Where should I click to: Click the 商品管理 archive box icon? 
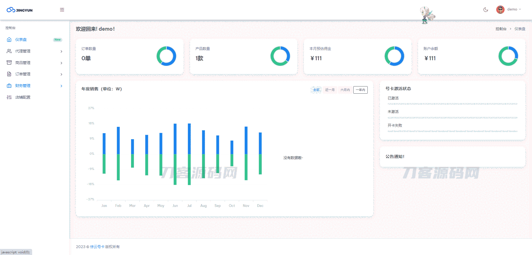point(9,63)
